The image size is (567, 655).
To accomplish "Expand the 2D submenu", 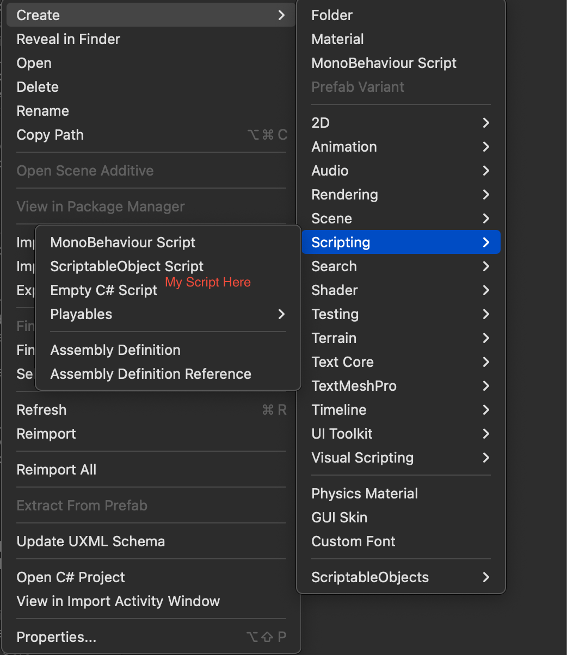I will tap(401, 123).
